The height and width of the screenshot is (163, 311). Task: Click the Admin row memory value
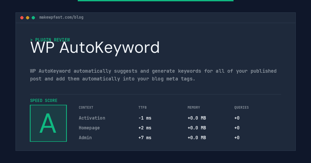[197, 138]
